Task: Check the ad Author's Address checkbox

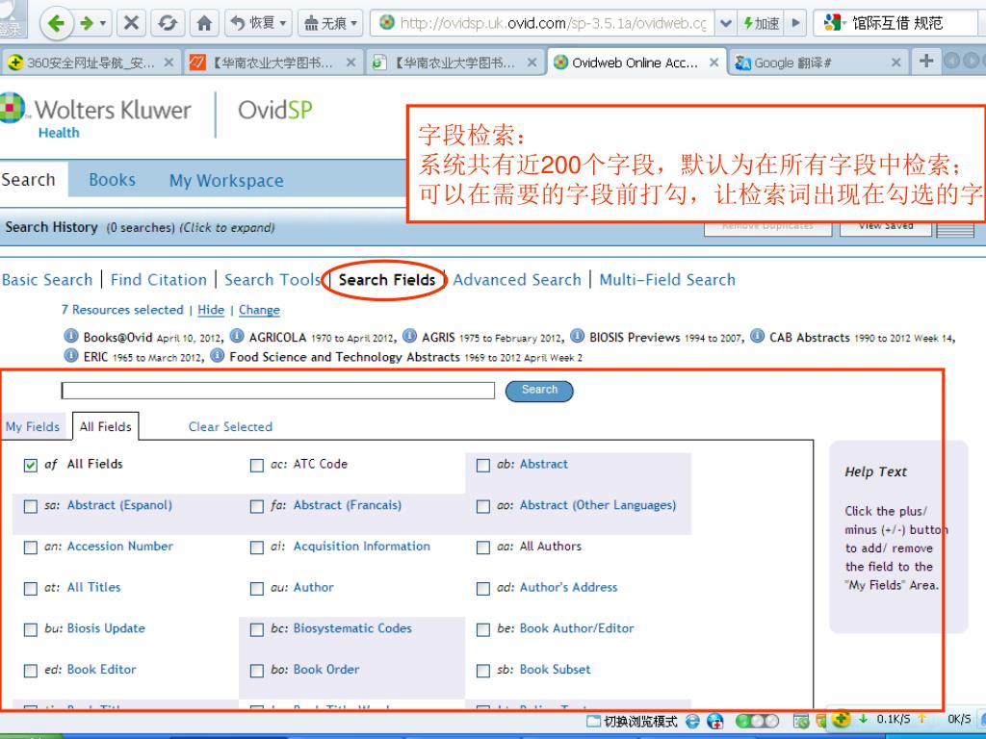Action: click(483, 589)
